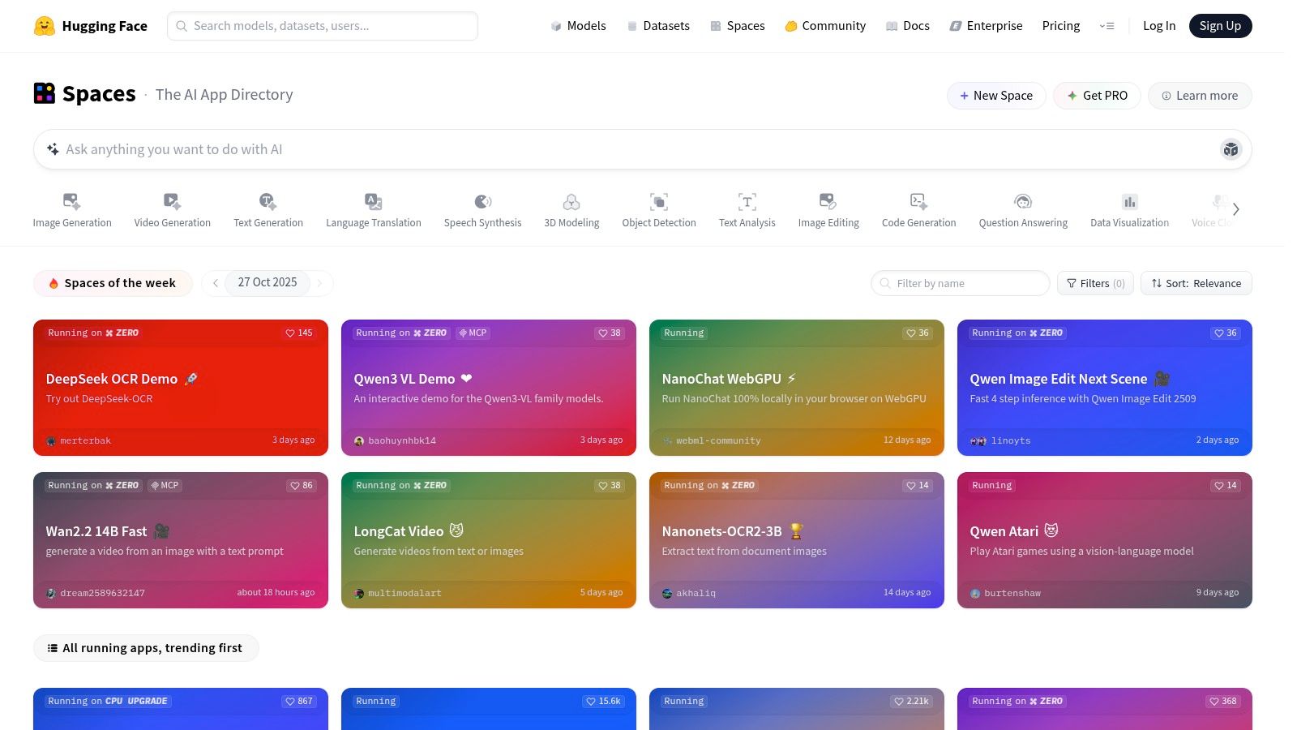Click the random dice icon in search bar
This screenshot has height=730, width=1297.
coord(1231,149)
